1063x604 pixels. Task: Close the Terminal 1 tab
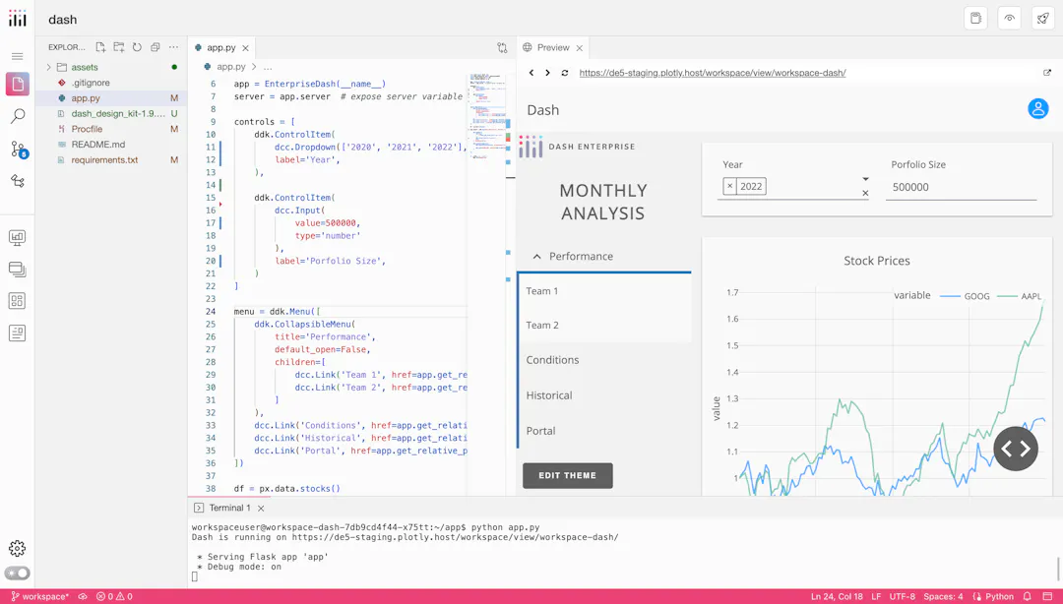tap(261, 509)
